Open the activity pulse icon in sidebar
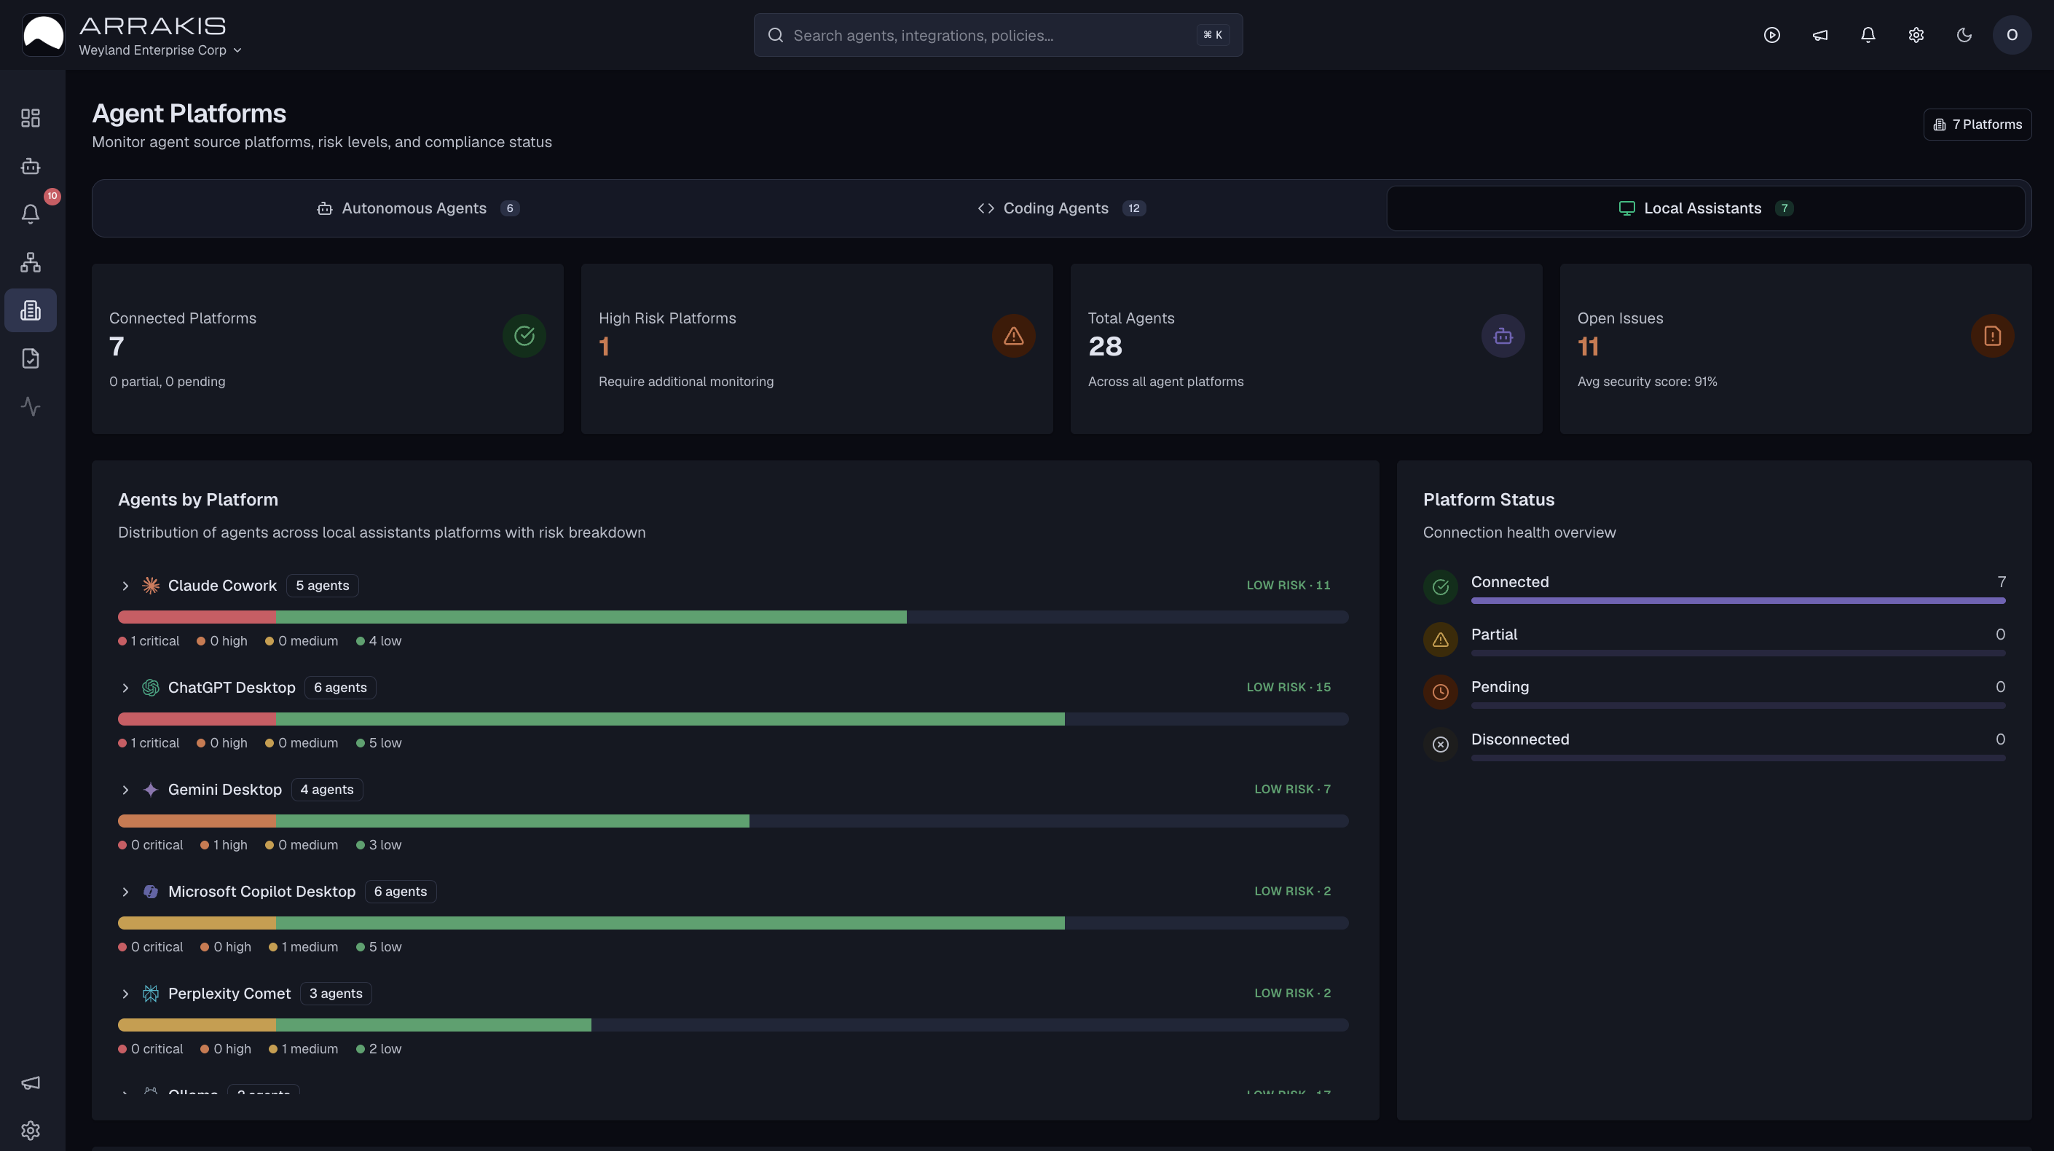Viewport: 2054px width, 1151px height. tap(31, 406)
